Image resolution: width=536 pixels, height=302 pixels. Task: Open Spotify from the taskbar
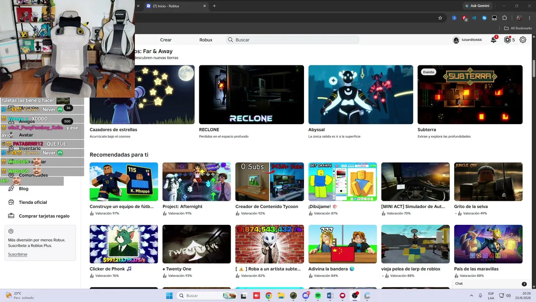(x=318, y=296)
